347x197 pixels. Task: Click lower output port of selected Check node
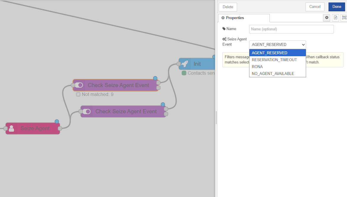(x=158, y=88)
